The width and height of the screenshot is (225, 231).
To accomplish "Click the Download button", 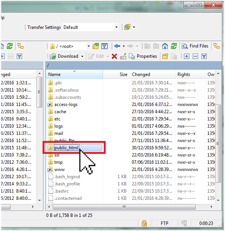I will coord(64,56).
